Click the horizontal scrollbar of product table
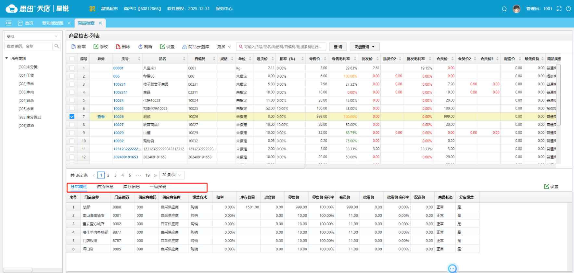This screenshot has height=273, width=574. click(x=185, y=166)
